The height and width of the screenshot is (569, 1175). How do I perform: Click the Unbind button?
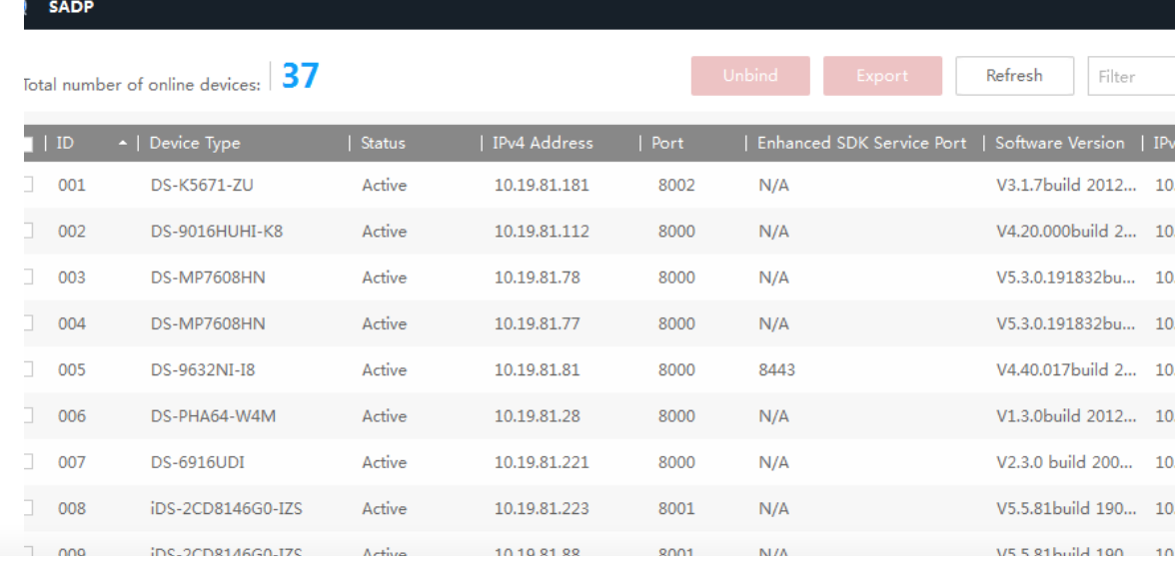tap(750, 76)
